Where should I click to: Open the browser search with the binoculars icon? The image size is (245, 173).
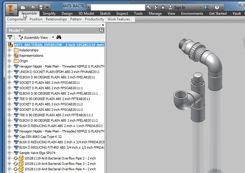[x=59, y=37]
